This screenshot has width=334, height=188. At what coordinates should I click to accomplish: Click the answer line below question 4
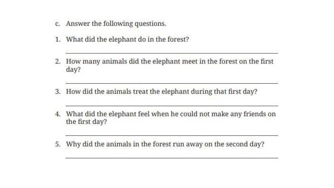(x=171, y=135)
